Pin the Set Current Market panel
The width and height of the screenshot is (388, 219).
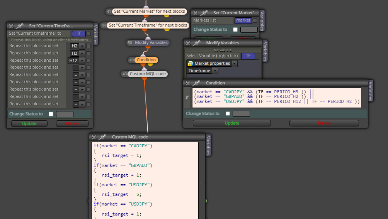(204, 13)
